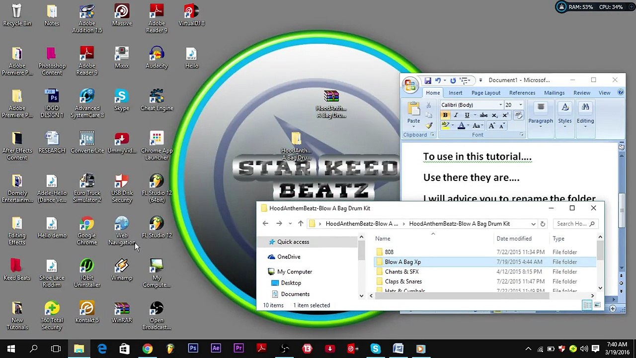Switch to the Page Layout tab
636x358 pixels.
tap(486, 92)
